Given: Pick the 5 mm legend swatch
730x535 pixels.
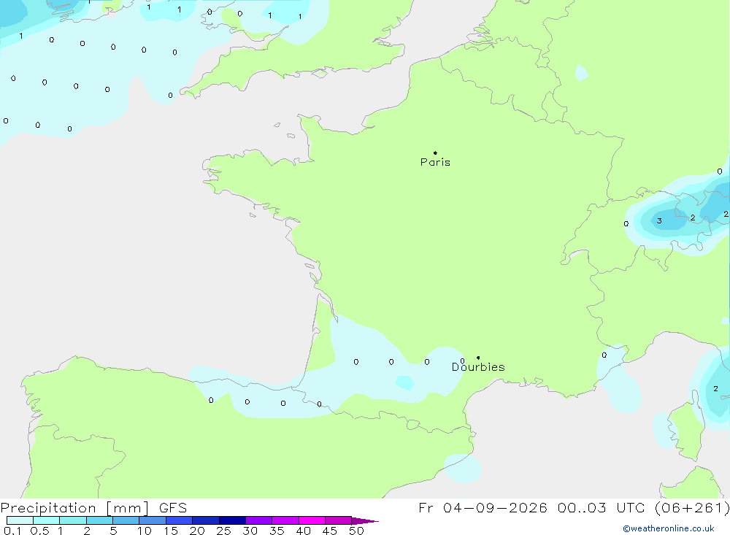Looking at the screenshot, I should pos(126,520).
